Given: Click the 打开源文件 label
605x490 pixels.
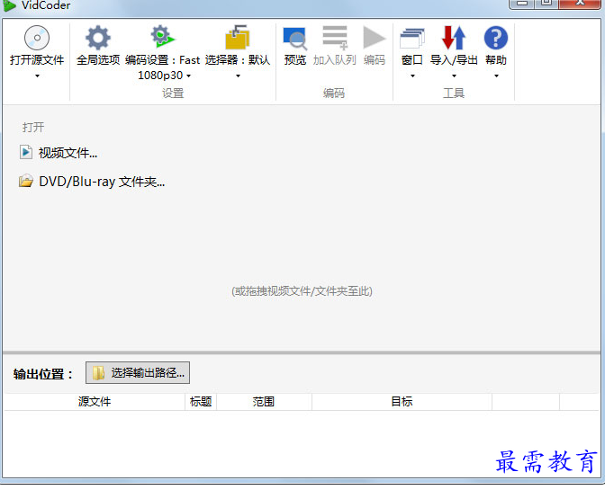Looking at the screenshot, I should [x=37, y=60].
